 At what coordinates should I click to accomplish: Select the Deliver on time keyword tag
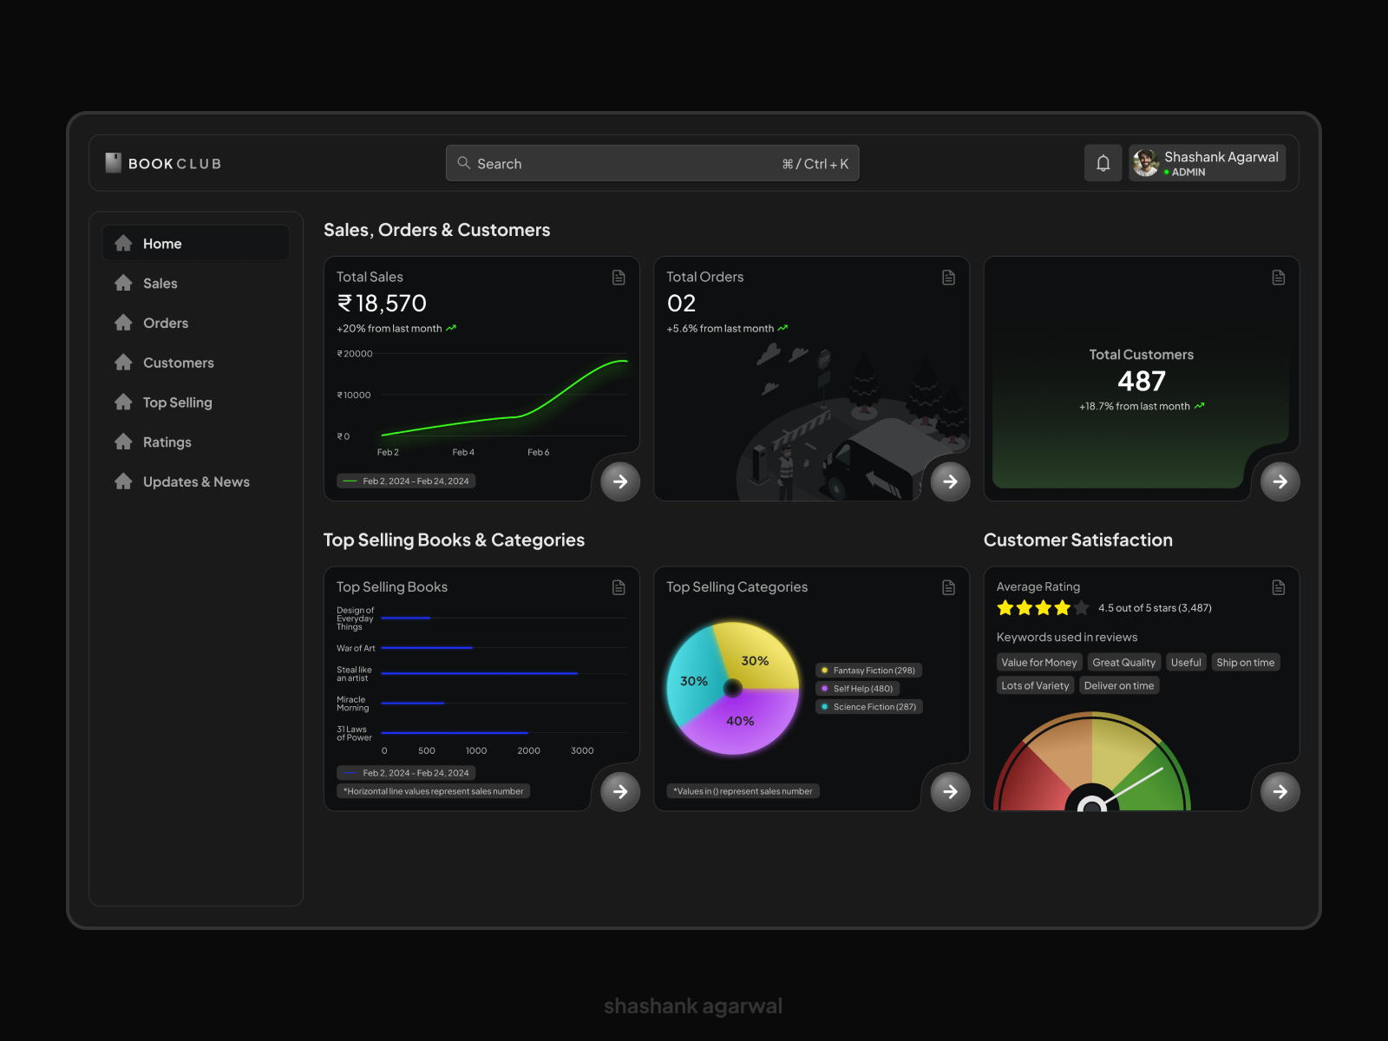(x=1119, y=685)
